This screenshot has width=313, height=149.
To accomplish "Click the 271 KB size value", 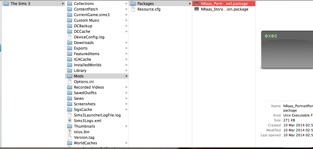I will [289, 120].
